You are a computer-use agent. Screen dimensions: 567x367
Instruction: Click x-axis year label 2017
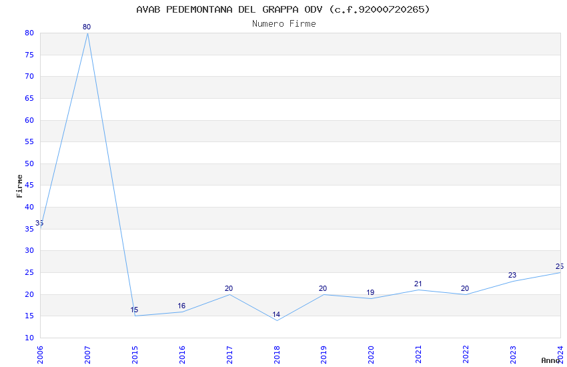(x=229, y=355)
